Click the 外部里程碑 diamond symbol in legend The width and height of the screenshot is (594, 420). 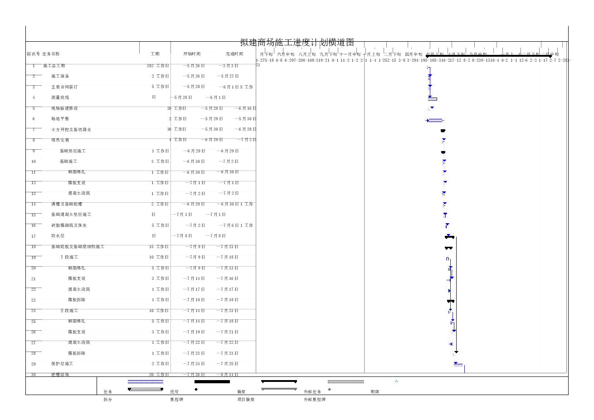pos(330,389)
